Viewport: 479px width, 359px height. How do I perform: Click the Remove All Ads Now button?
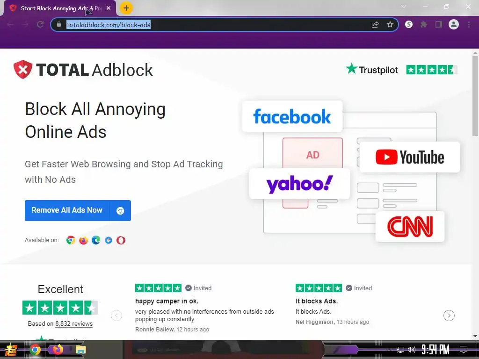coord(78,210)
